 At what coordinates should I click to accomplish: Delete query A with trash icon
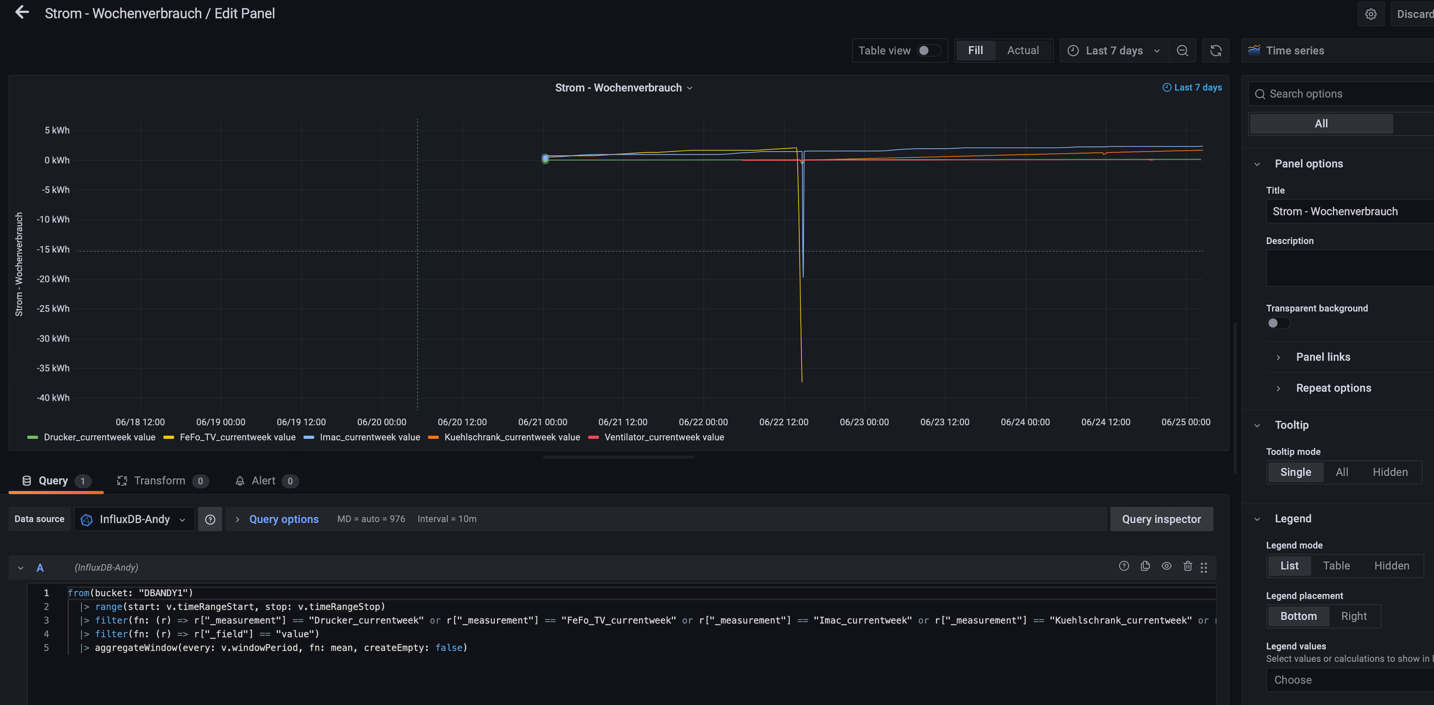click(x=1187, y=566)
